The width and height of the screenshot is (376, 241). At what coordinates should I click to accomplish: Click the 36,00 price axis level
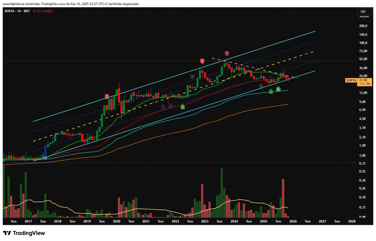click(364, 68)
